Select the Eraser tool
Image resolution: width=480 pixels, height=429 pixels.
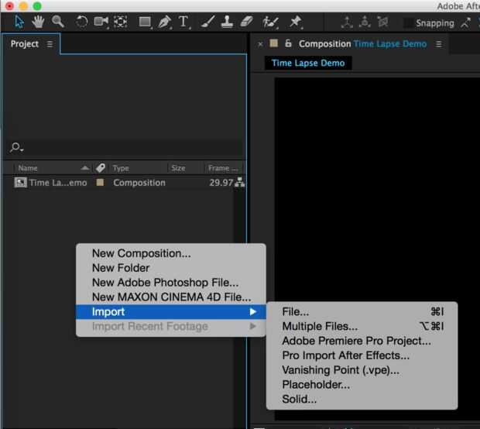[247, 22]
